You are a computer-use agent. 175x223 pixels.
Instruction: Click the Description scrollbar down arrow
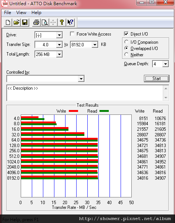pyautogui.click(x=166, y=98)
